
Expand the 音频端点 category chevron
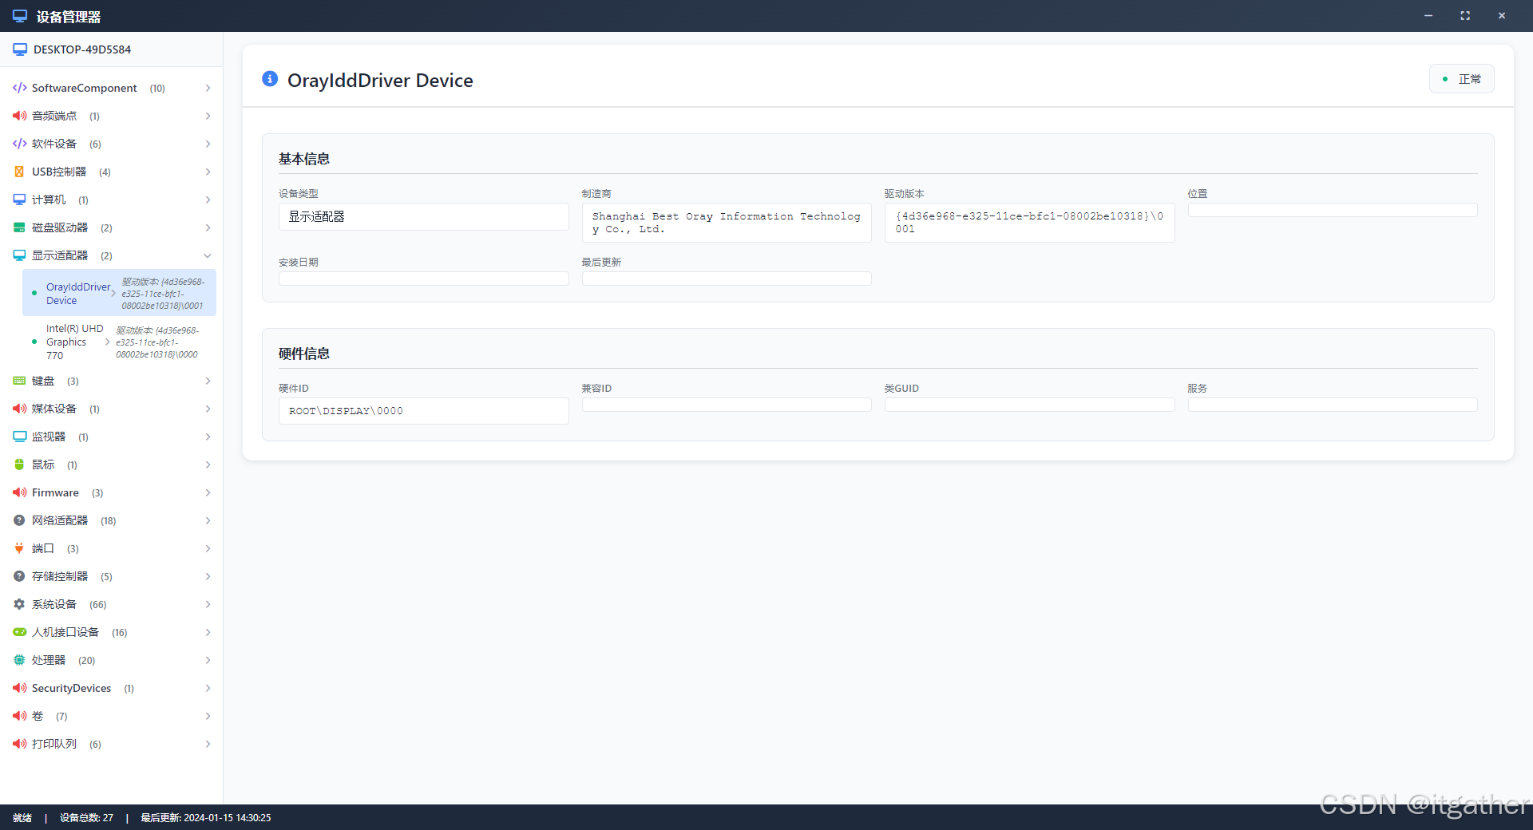208,116
